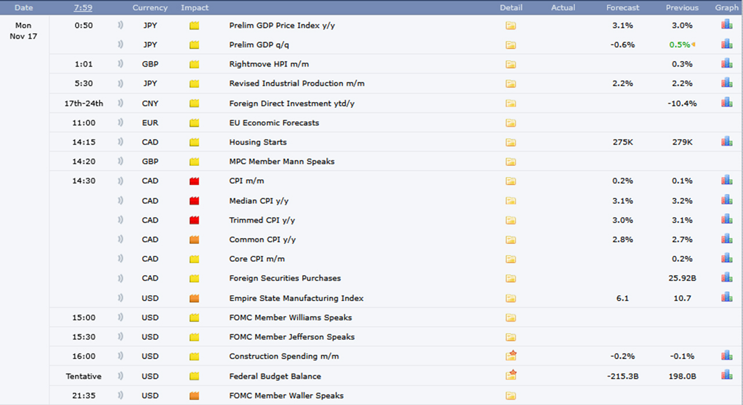Expand details for Median CPI y/y
This screenshot has width=743, height=405.
(510, 201)
